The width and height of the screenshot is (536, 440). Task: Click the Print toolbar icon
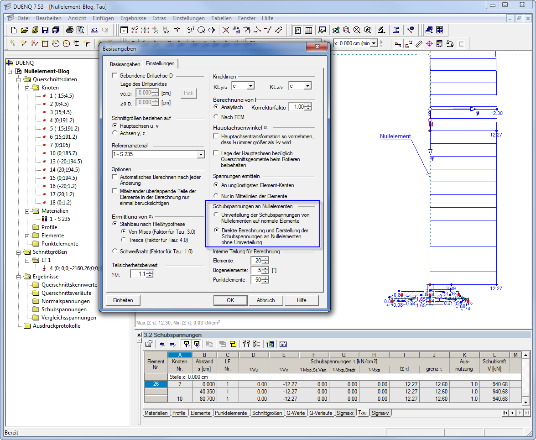point(69,30)
